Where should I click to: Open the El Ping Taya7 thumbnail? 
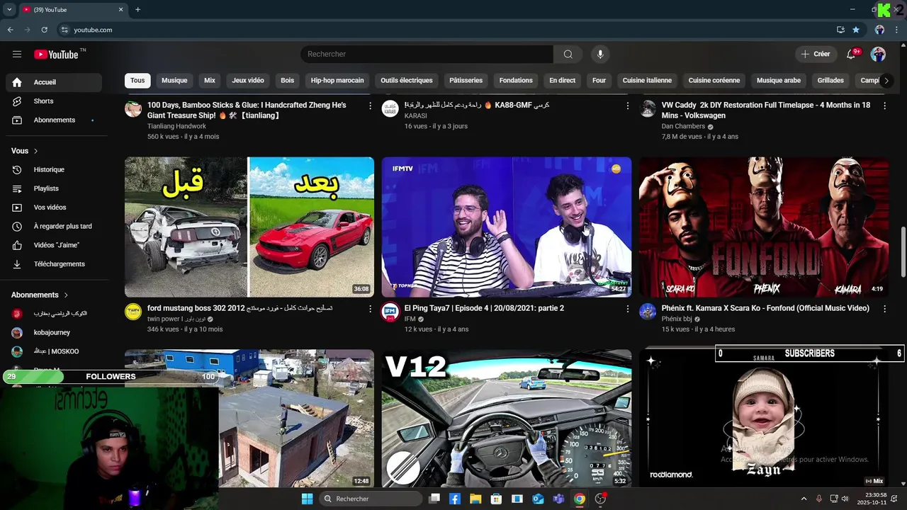pyautogui.click(x=507, y=227)
